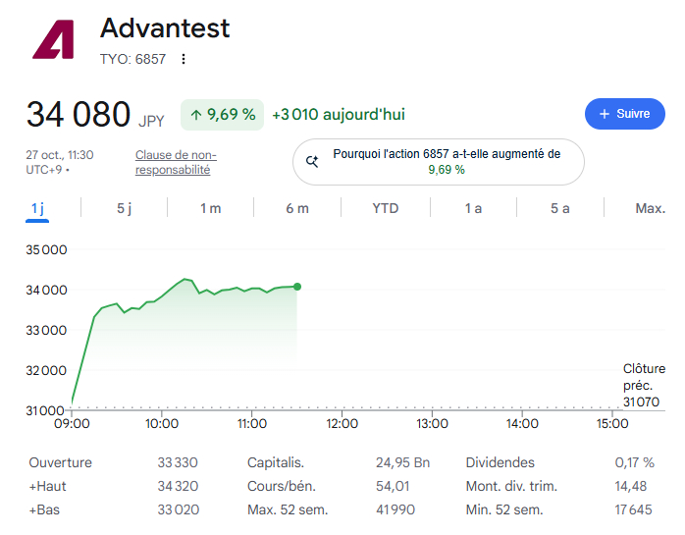Click the Max. 52 sem. label

tap(288, 509)
